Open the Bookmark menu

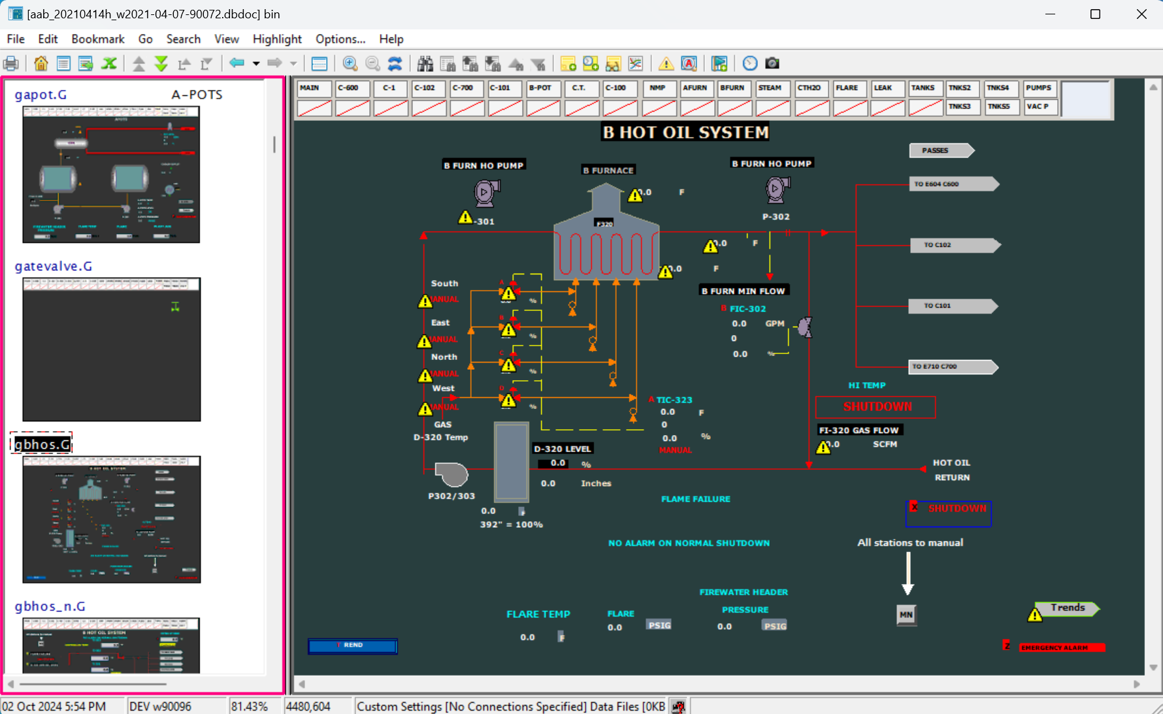click(98, 39)
